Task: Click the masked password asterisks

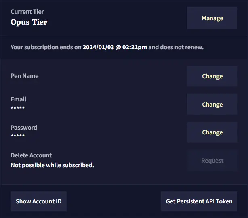Action: point(18,136)
